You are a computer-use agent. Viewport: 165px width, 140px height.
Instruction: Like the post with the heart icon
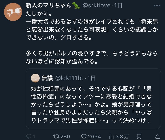[x=84, y=136]
